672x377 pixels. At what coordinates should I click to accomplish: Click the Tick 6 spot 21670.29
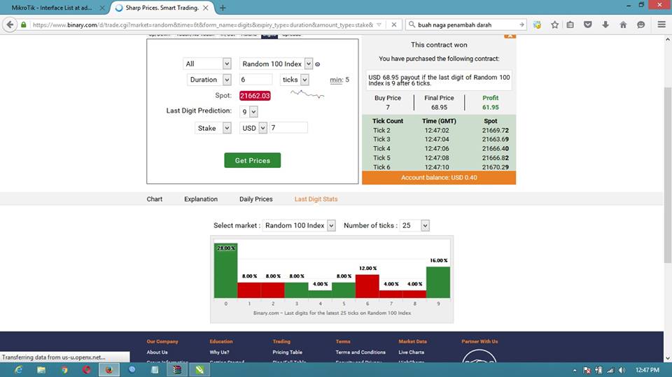(x=495, y=167)
